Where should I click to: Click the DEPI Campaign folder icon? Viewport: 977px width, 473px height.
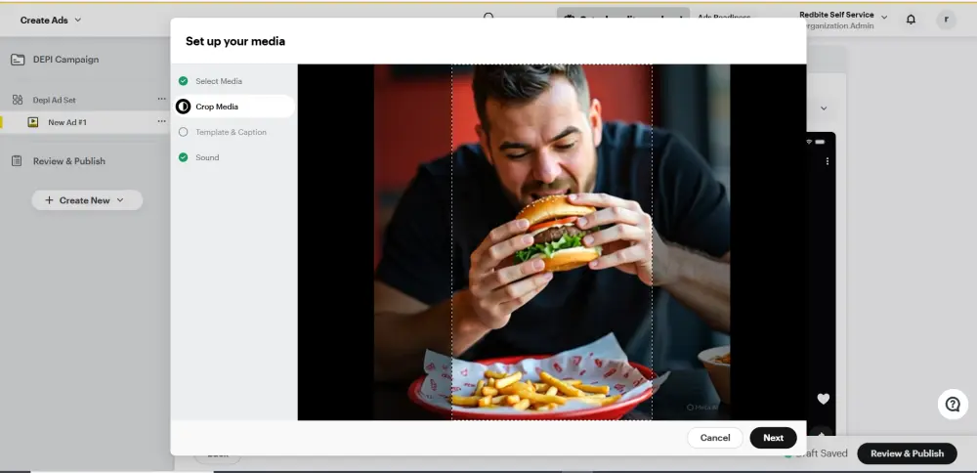(x=18, y=60)
